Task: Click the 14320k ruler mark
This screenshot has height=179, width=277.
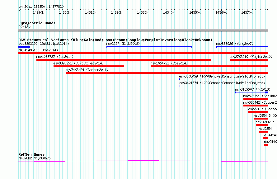Action: pos(116,12)
